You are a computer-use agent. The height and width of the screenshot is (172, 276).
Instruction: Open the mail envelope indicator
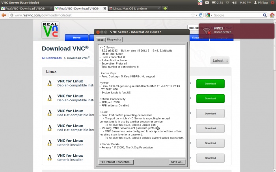[207, 2]
